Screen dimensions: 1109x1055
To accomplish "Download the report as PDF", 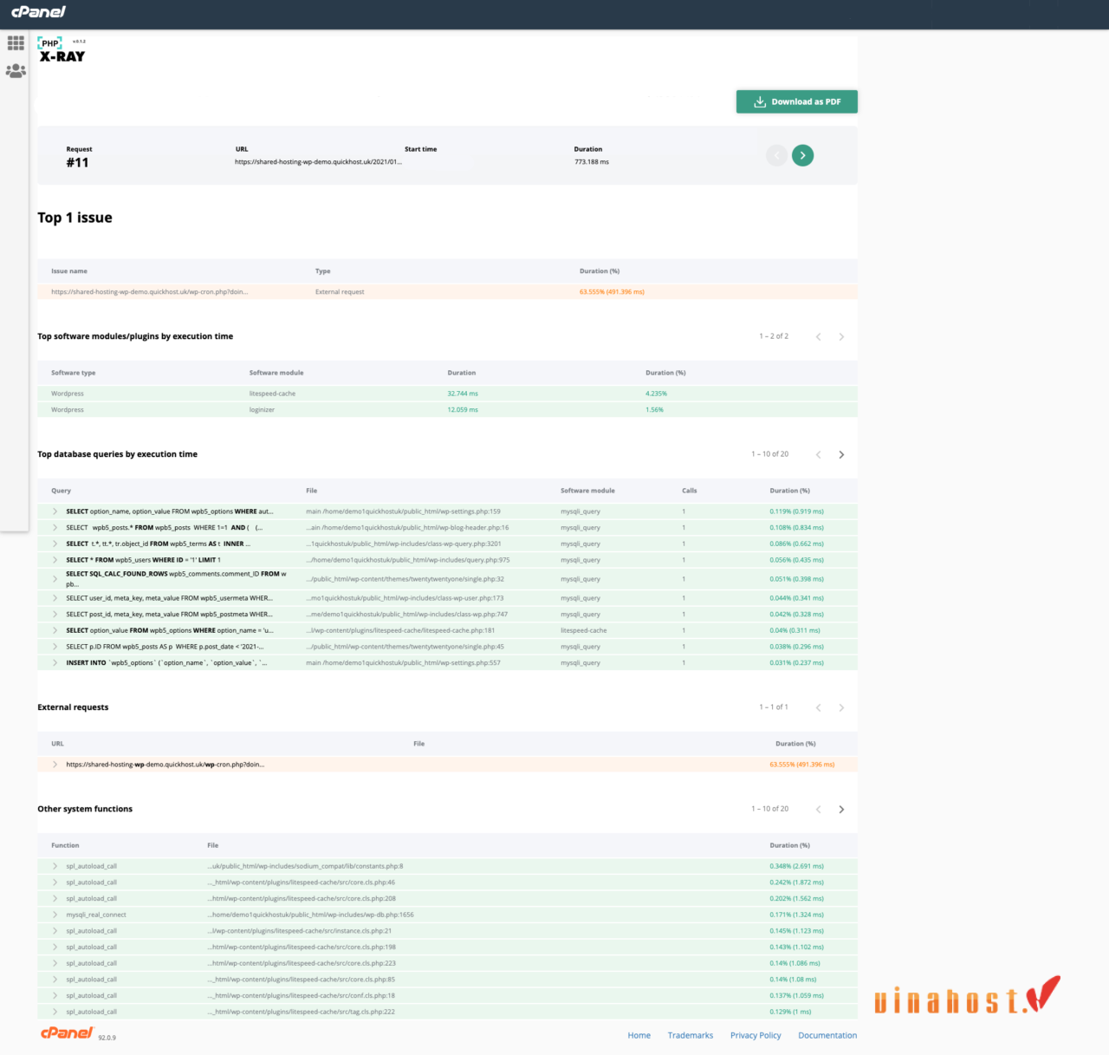I will [797, 101].
